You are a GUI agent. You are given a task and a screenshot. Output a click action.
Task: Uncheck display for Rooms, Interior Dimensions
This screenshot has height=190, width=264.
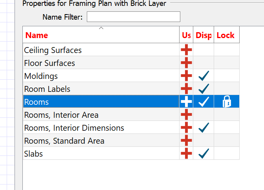click(204, 128)
